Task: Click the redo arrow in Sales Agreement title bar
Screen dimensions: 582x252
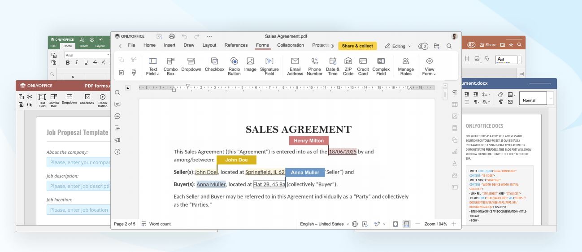Action: (x=197, y=36)
